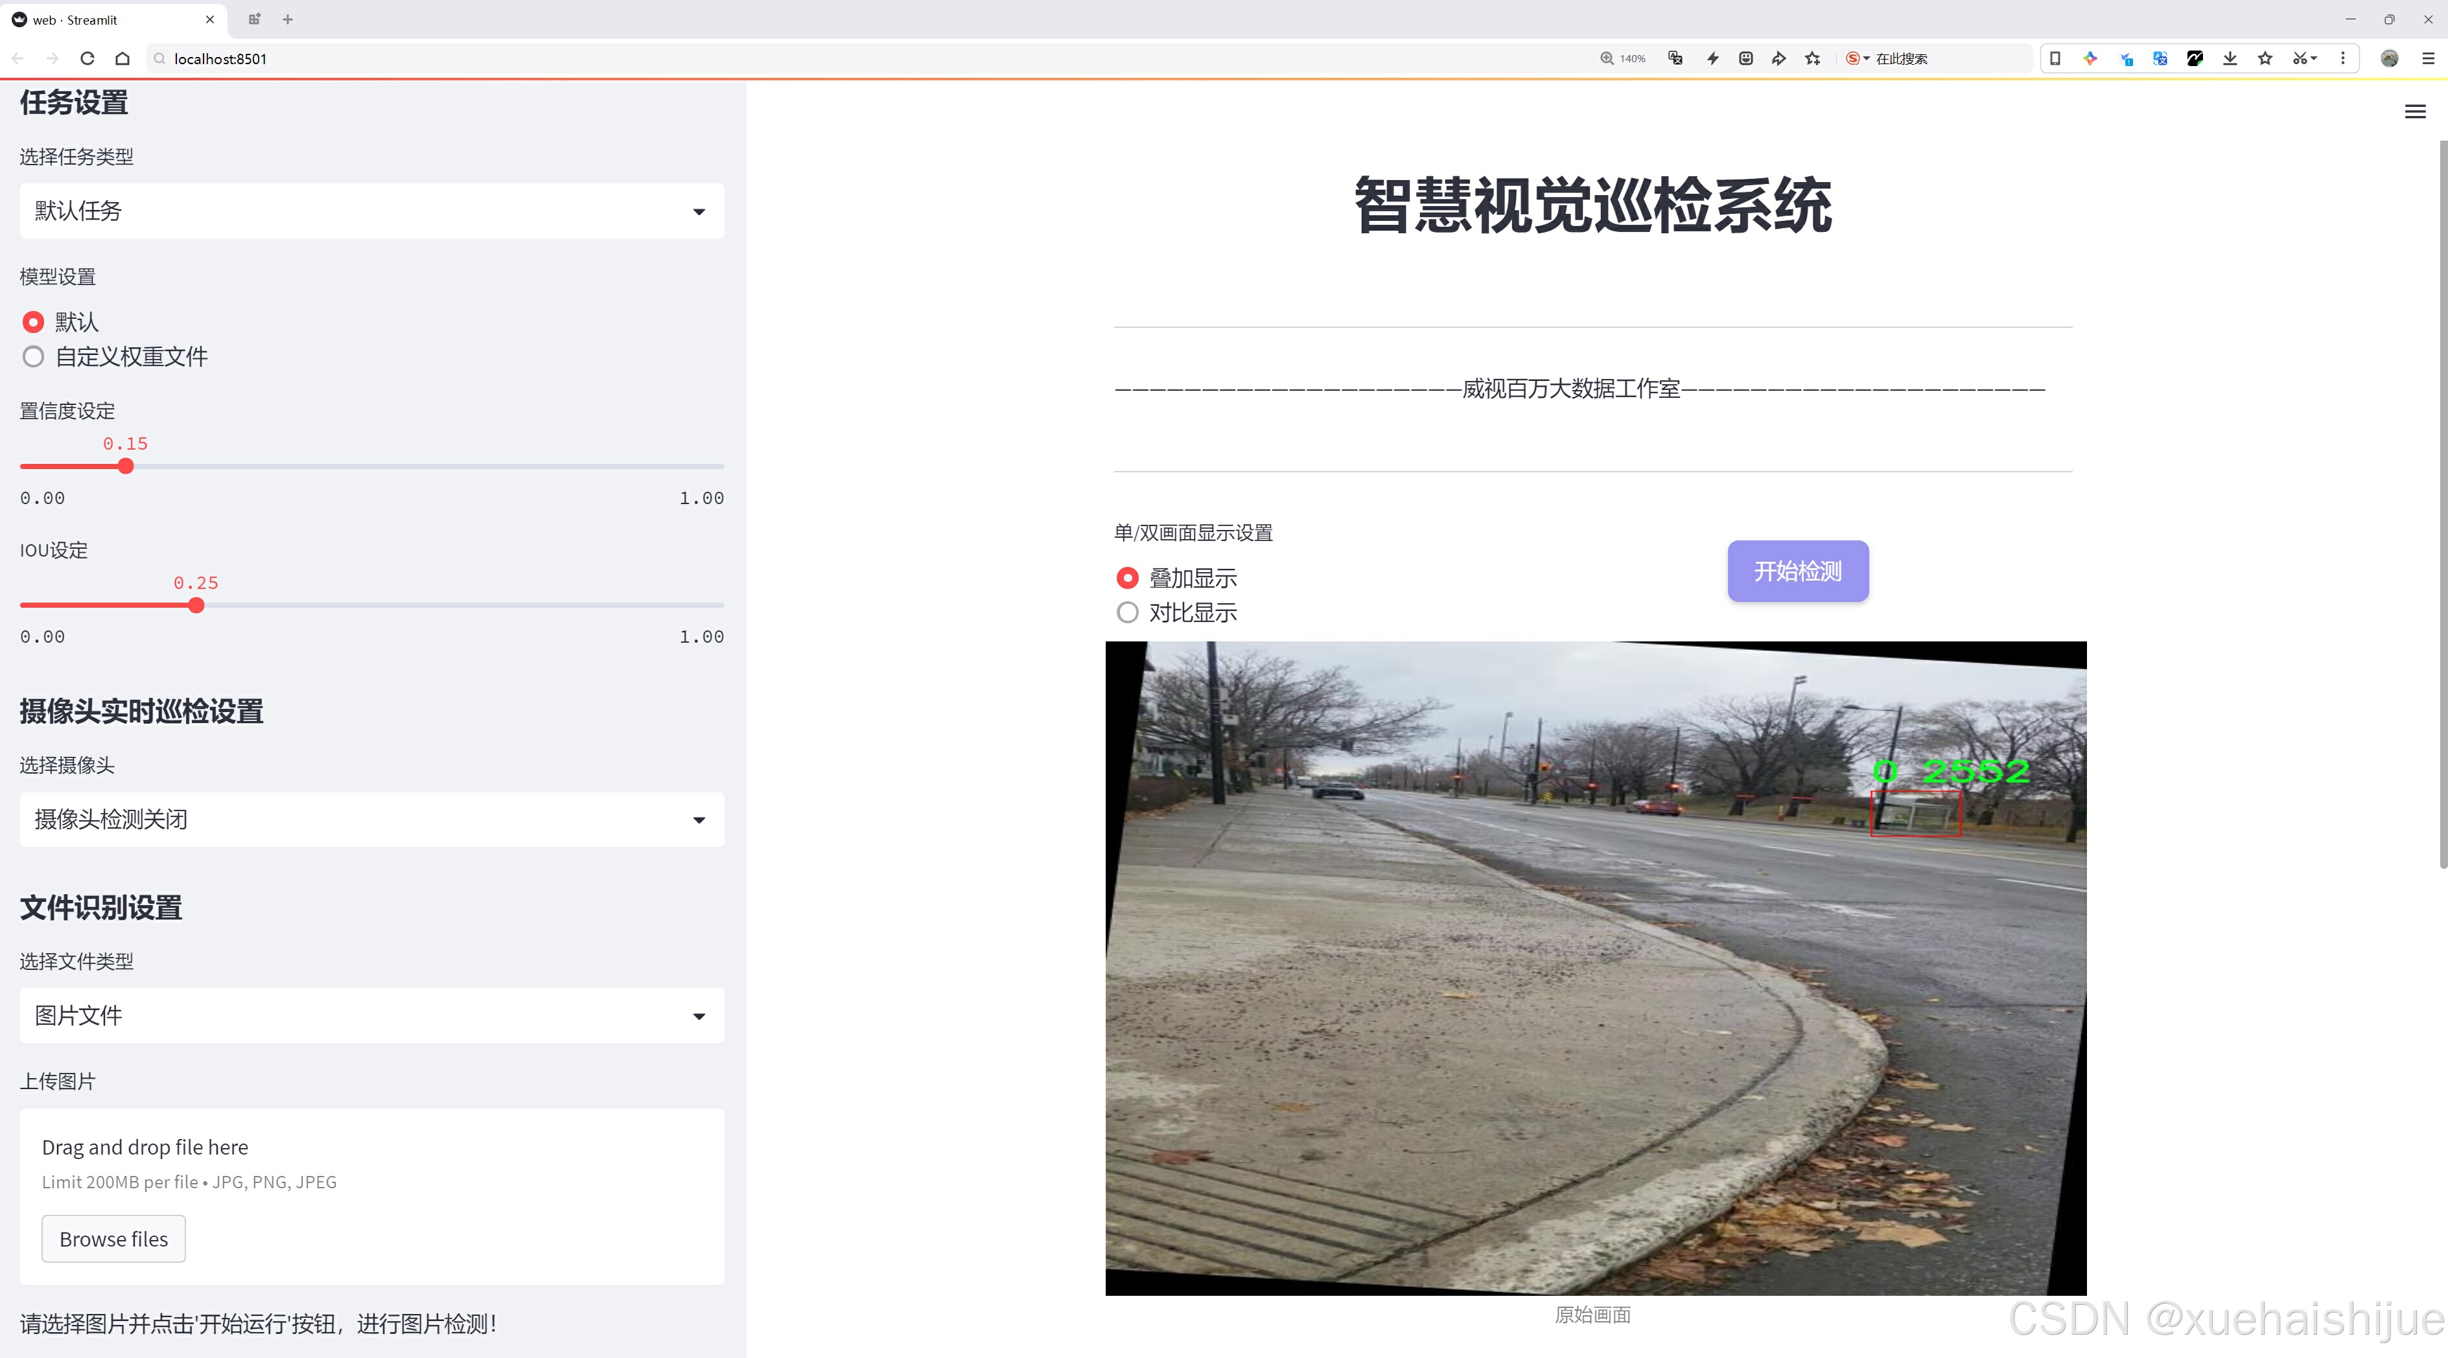Screen dimensions: 2448x1358
Task: Click the translate page icon
Action: click(x=1675, y=59)
